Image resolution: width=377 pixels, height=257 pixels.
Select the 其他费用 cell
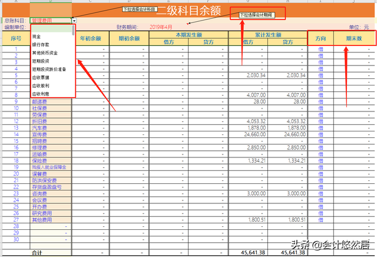pyautogui.click(x=51, y=220)
